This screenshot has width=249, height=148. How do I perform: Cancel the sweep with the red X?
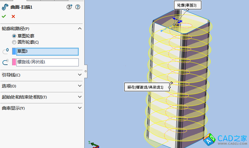[x=13, y=16]
